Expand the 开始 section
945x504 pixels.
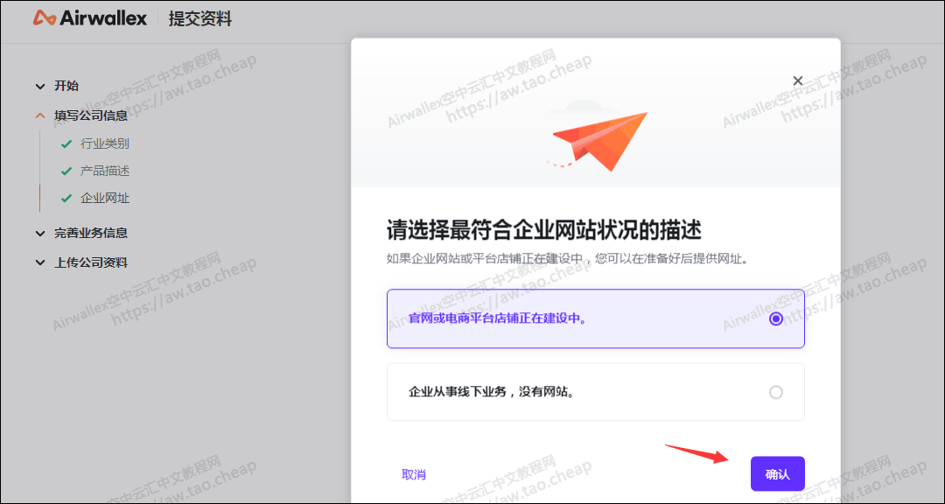57,87
